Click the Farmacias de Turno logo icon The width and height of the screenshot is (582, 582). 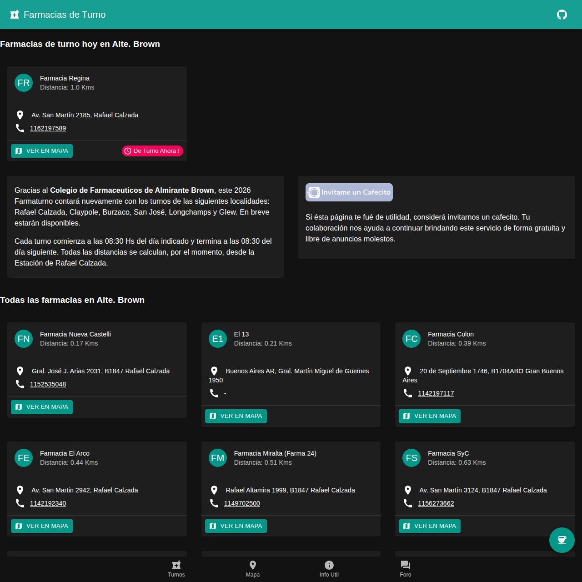pos(15,15)
